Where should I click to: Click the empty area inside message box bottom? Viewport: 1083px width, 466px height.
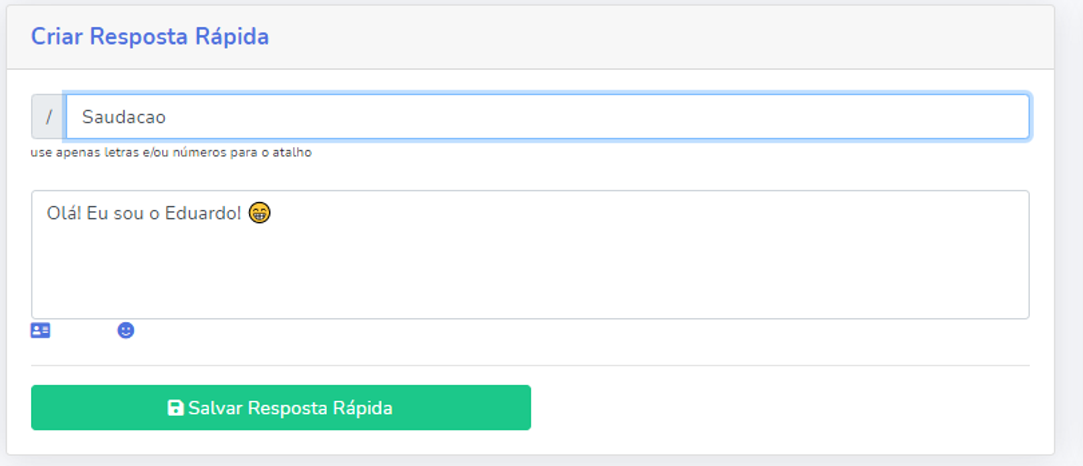tap(530, 287)
